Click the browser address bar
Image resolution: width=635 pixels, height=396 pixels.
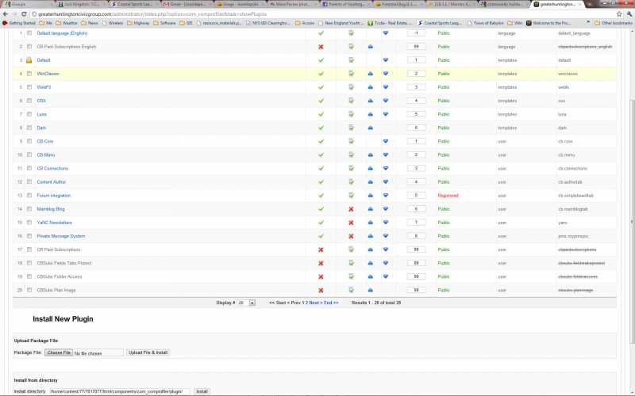click(x=320, y=14)
